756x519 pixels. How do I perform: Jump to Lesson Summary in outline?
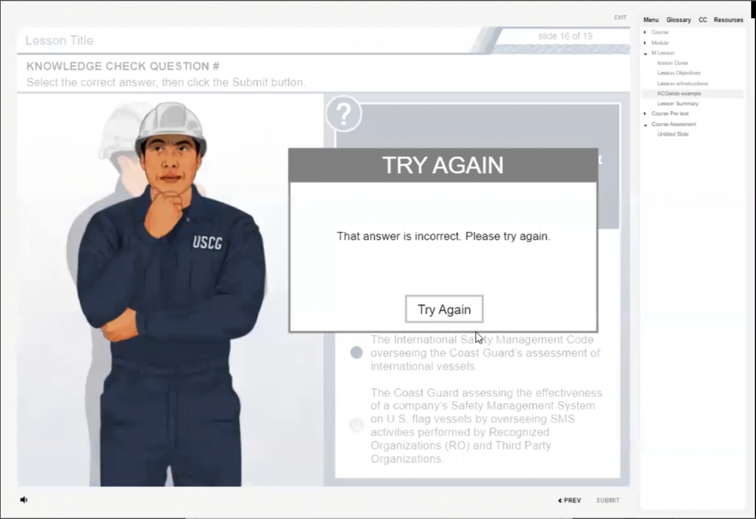677,103
